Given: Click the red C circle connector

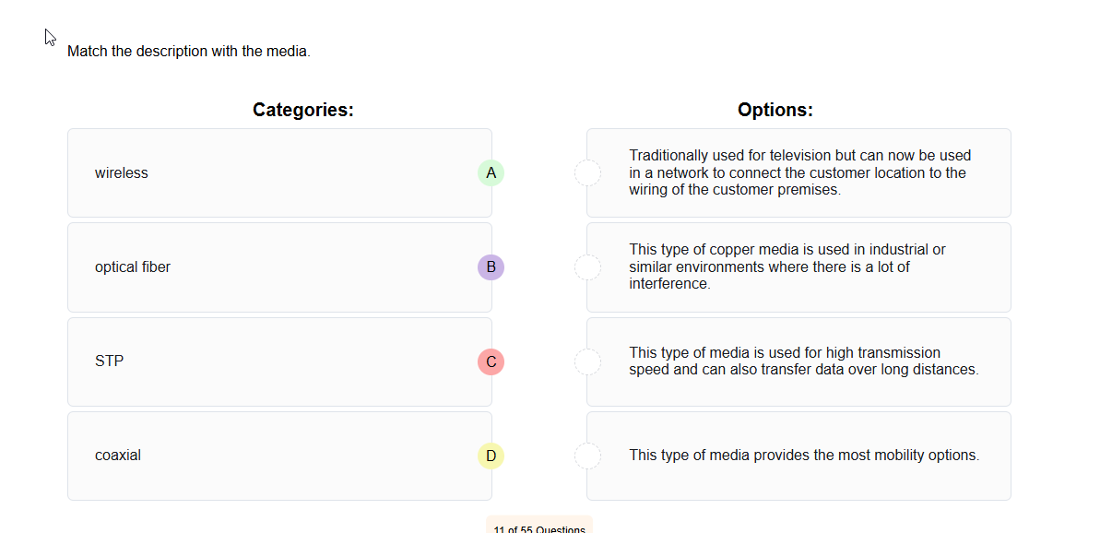Looking at the screenshot, I should [491, 361].
